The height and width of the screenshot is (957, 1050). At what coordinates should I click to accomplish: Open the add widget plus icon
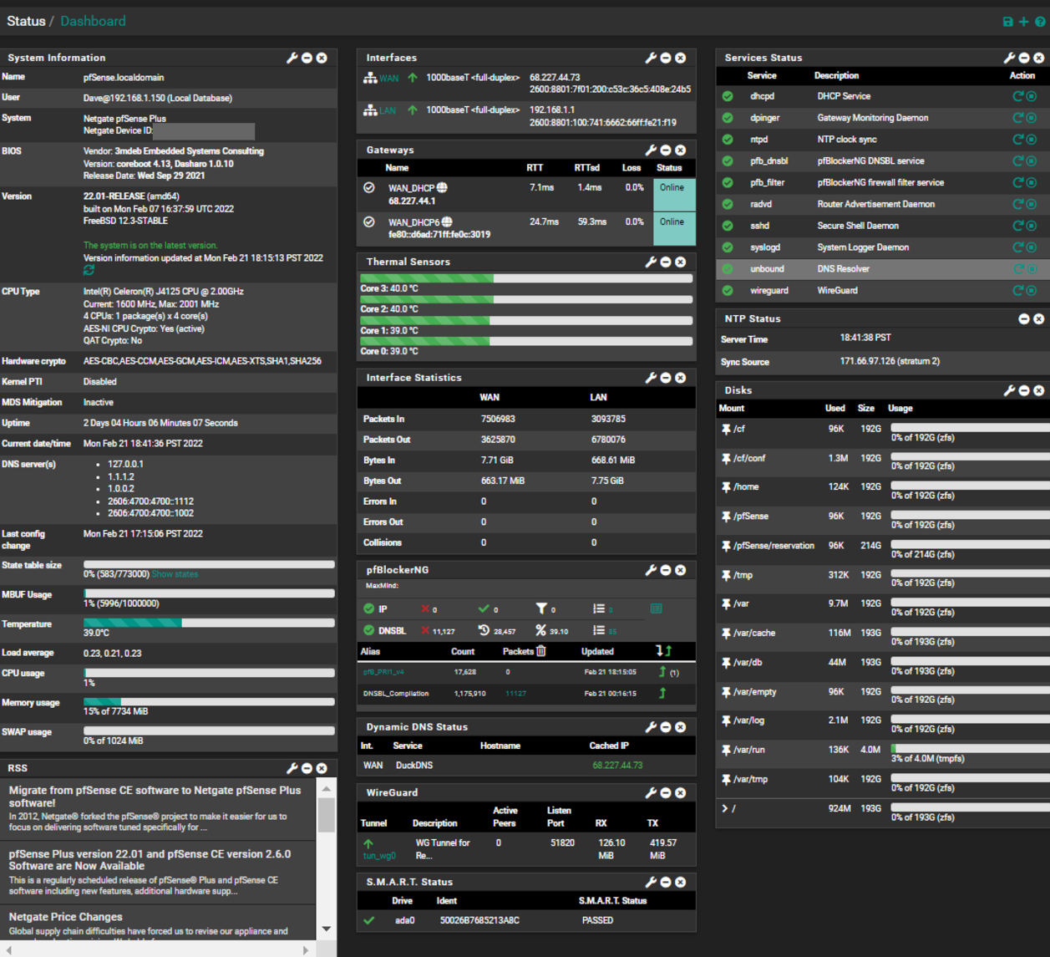coord(1023,22)
